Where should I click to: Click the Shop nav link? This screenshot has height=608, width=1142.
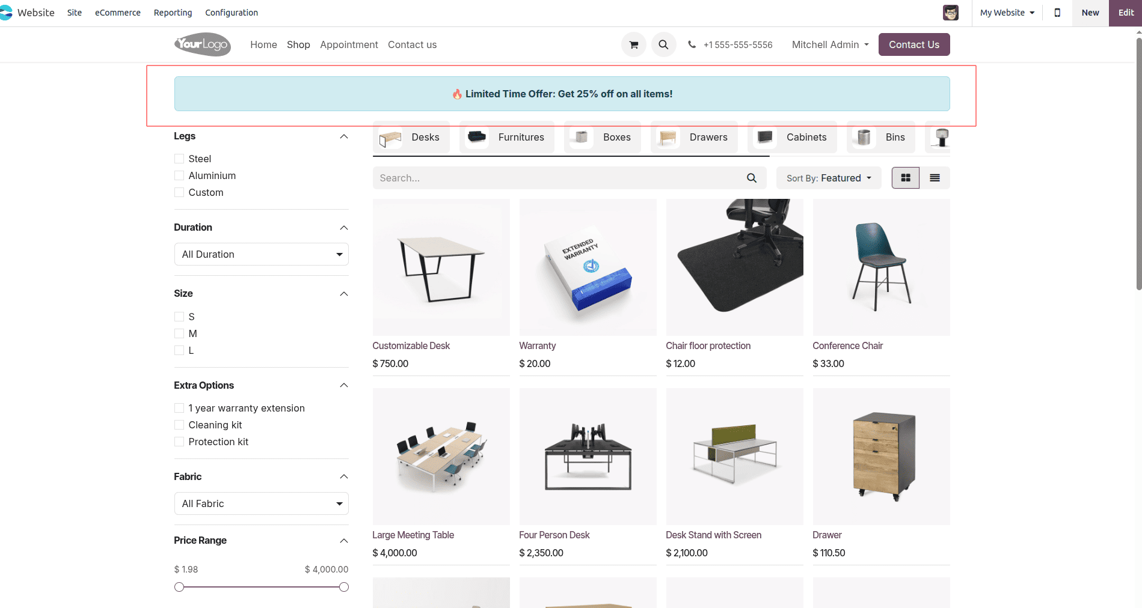[x=298, y=44]
